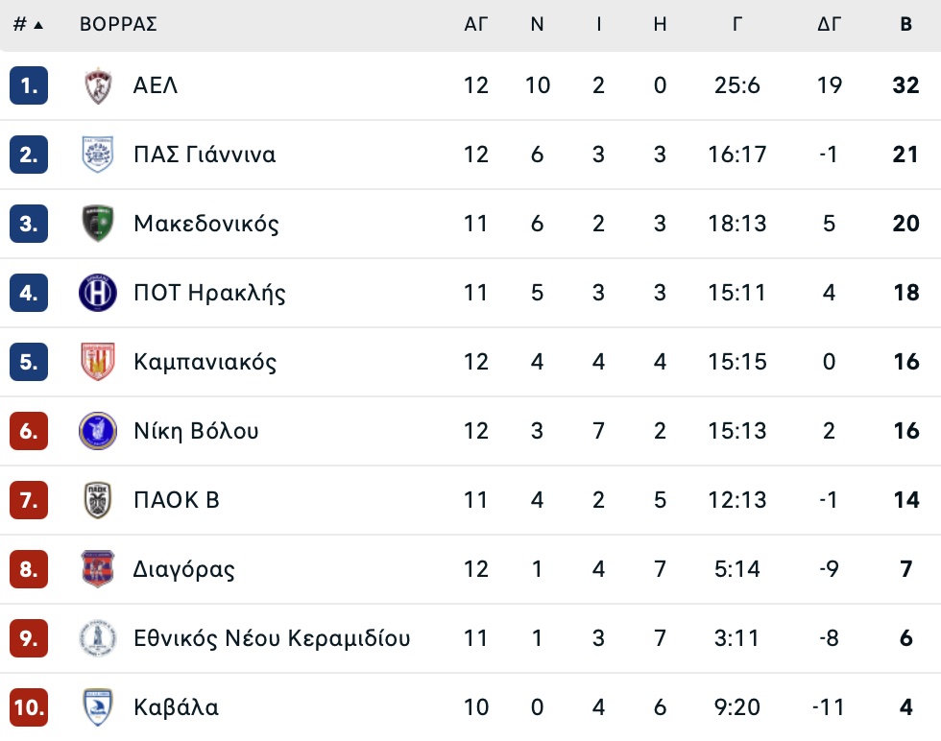Image resolution: width=941 pixels, height=741 pixels.
Task: Click the Εθνικός Νέου Κεραμιδίου logo
Action: tap(98, 638)
